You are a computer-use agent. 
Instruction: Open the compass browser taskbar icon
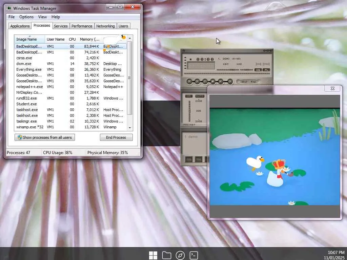(x=180, y=255)
